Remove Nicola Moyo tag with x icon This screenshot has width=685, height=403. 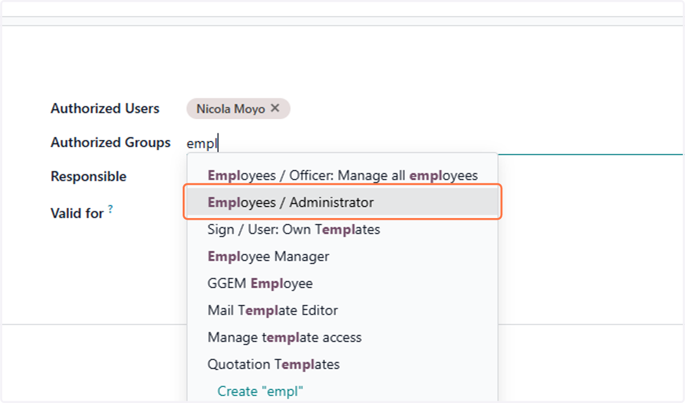click(x=275, y=108)
